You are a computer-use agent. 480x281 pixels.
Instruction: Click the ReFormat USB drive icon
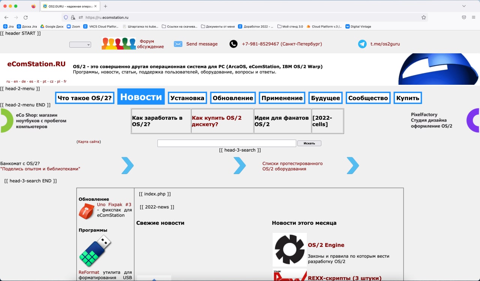tap(95, 251)
